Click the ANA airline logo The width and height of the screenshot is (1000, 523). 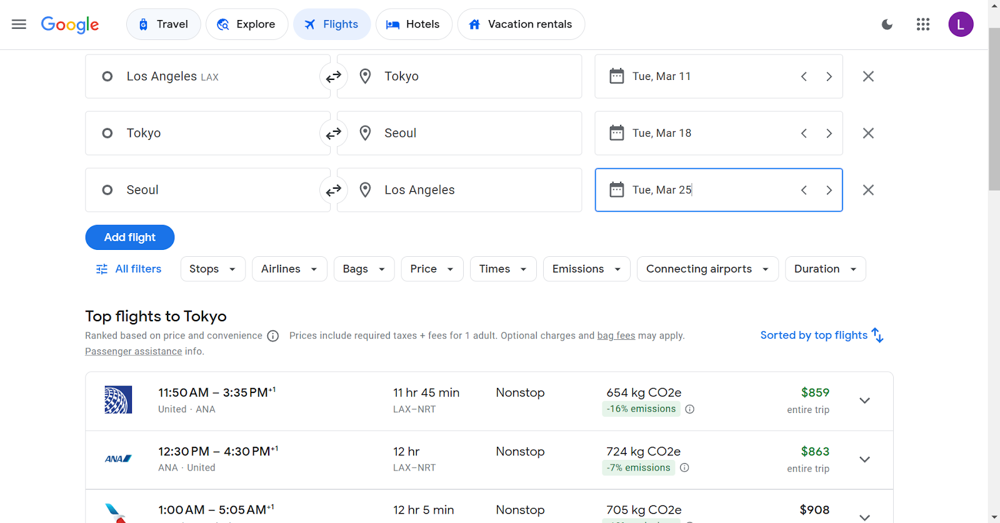[118, 459]
